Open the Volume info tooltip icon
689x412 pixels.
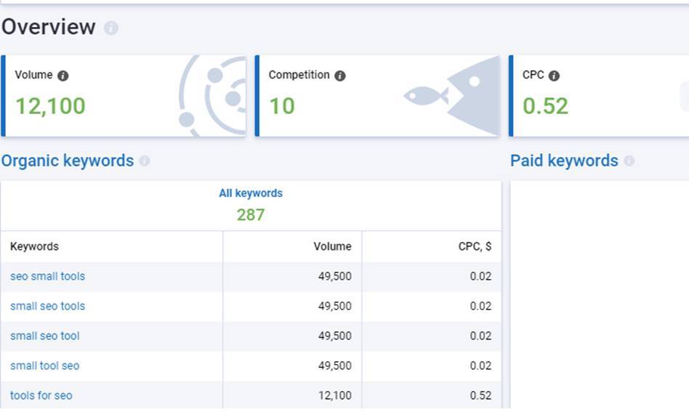pos(63,76)
